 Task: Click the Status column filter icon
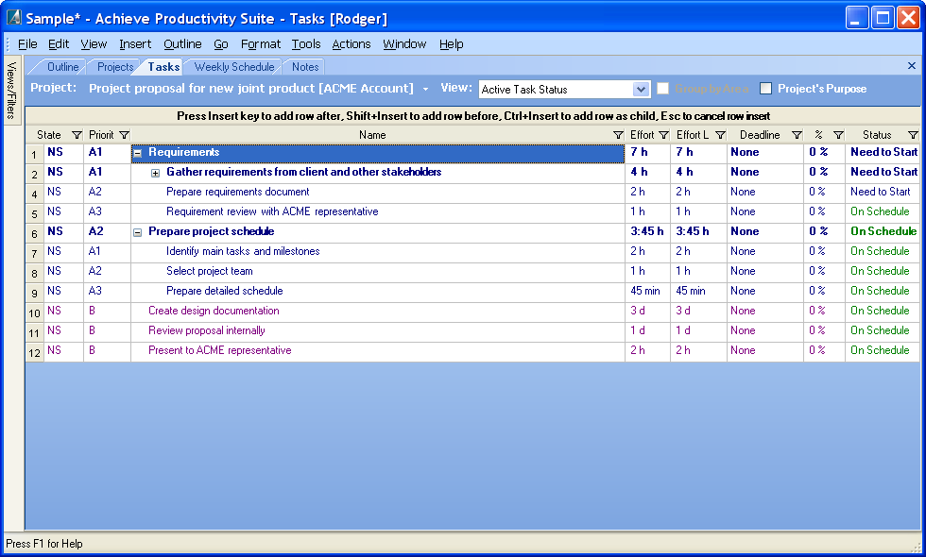point(913,135)
